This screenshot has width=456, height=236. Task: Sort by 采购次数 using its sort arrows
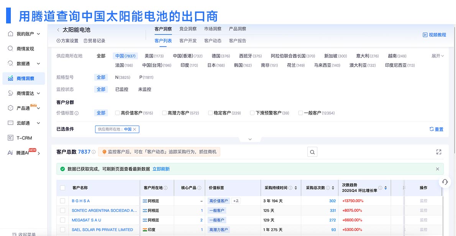pyautogui.click(x=333, y=188)
